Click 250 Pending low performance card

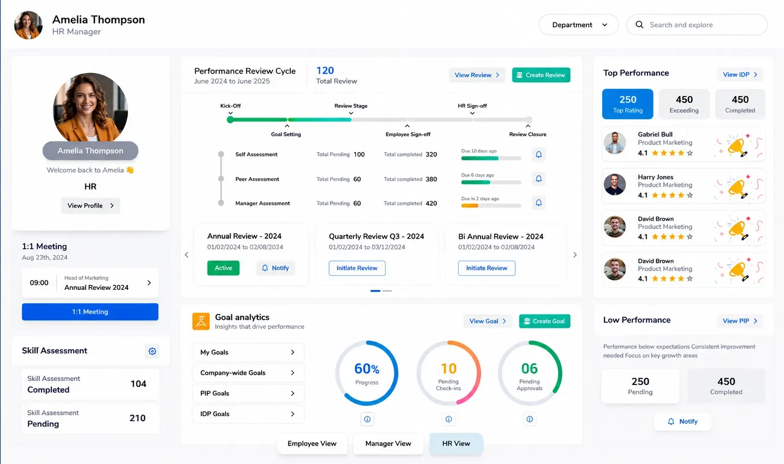click(640, 386)
